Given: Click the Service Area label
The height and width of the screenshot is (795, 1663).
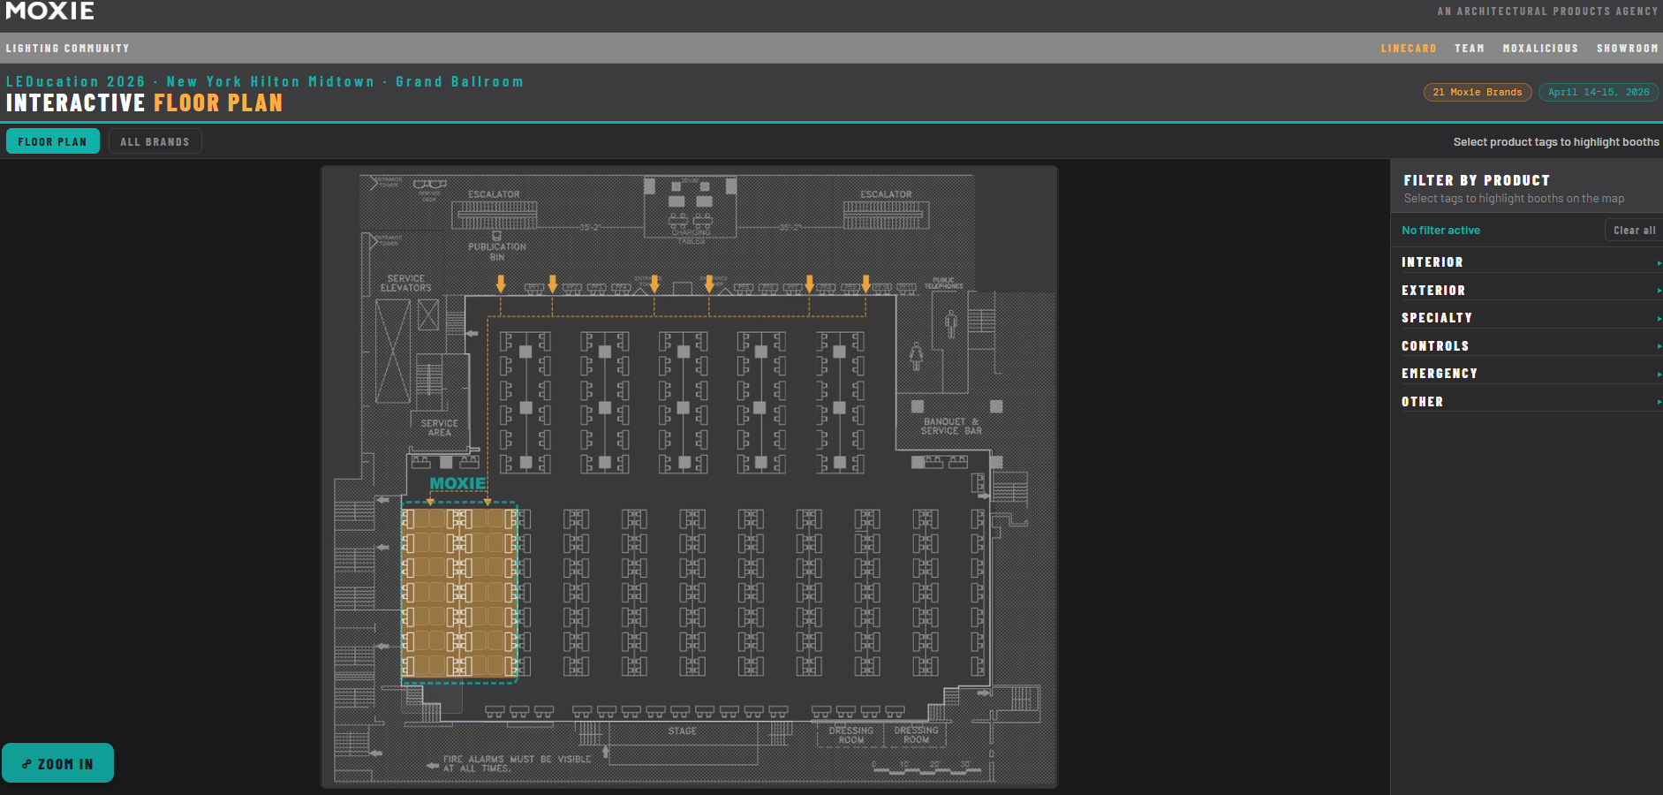Looking at the screenshot, I should [440, 428].
